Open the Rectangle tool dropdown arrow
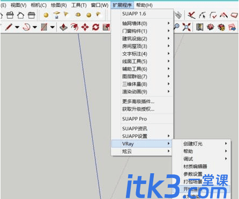This screenshot has width=239, height=199. pos(52,27)
